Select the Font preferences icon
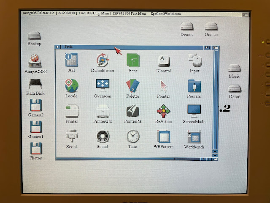The height and width of the screenshot is (203, 270). coord(133,60)
